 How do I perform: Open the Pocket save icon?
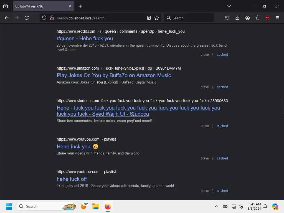pos(227,18)
